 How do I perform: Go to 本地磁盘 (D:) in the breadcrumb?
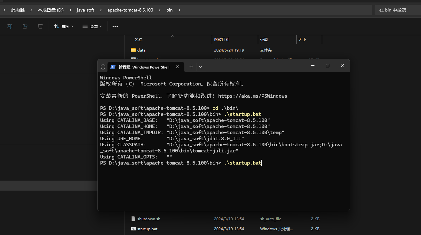coord(51,10)
